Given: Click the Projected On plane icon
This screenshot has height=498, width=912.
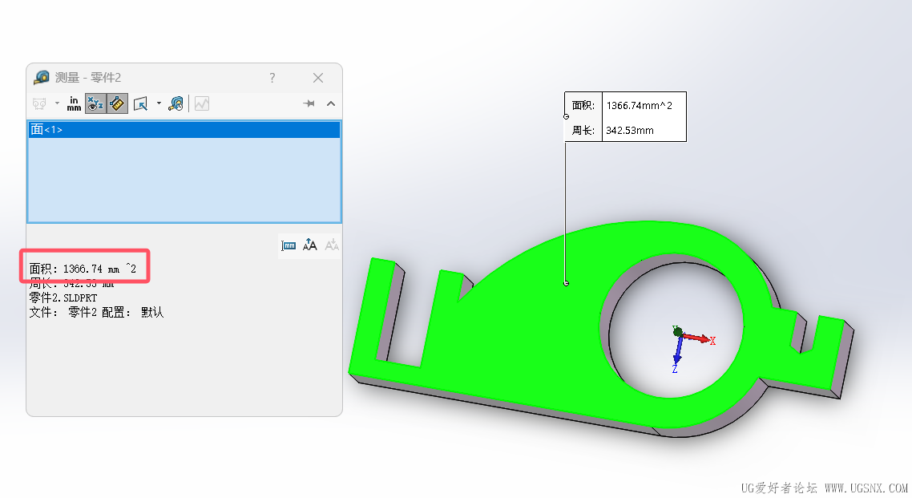Looking at the screenshot, I should coord(141,104).
